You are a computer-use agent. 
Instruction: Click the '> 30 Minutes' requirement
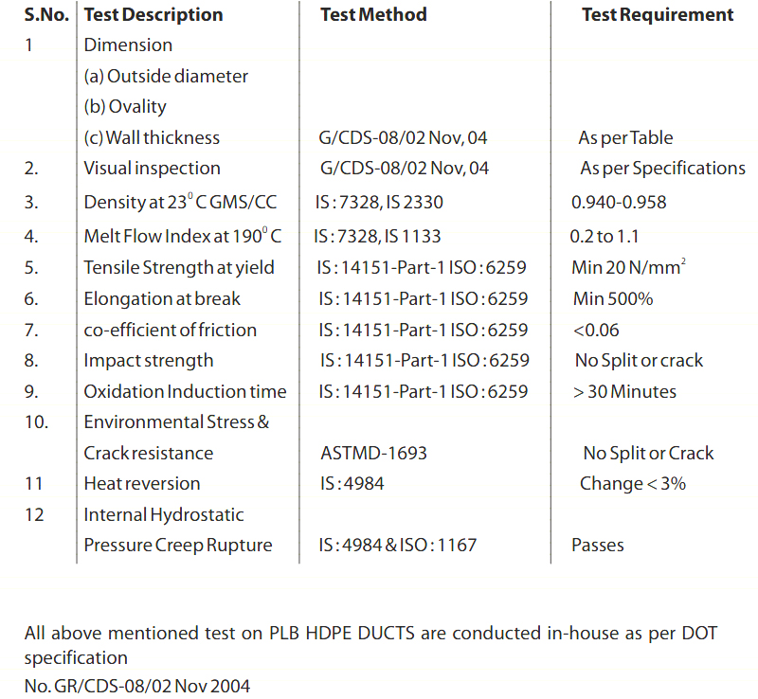pos(624,392)
